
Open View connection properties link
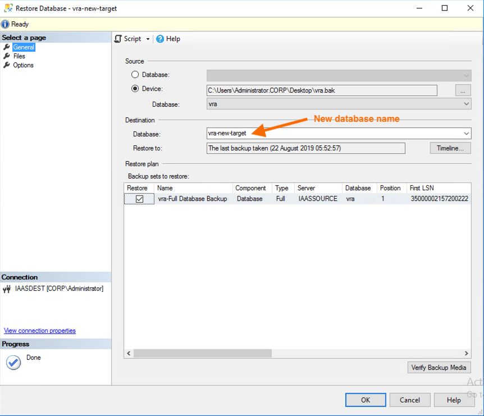point(40,331)
